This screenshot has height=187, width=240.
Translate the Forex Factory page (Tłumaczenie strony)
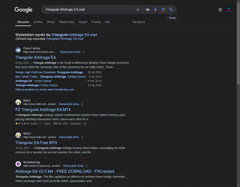point(70,52)
